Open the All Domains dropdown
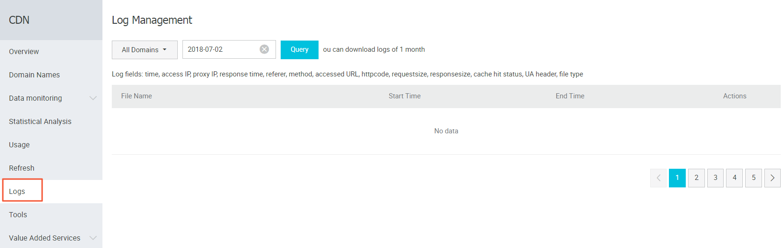 pos(145,50)
